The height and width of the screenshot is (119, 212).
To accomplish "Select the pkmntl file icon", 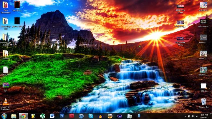I will click(x=17, y=22).
